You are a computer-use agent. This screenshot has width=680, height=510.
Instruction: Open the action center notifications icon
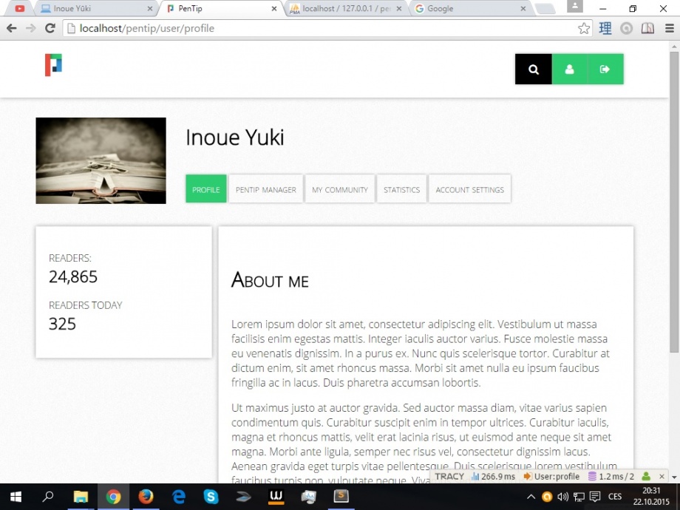click(x=595, y=497)
